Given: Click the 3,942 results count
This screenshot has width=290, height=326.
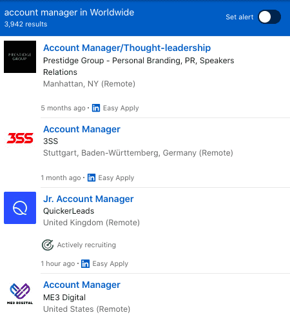Looking at the screenshot, I should tap(26, 24).
